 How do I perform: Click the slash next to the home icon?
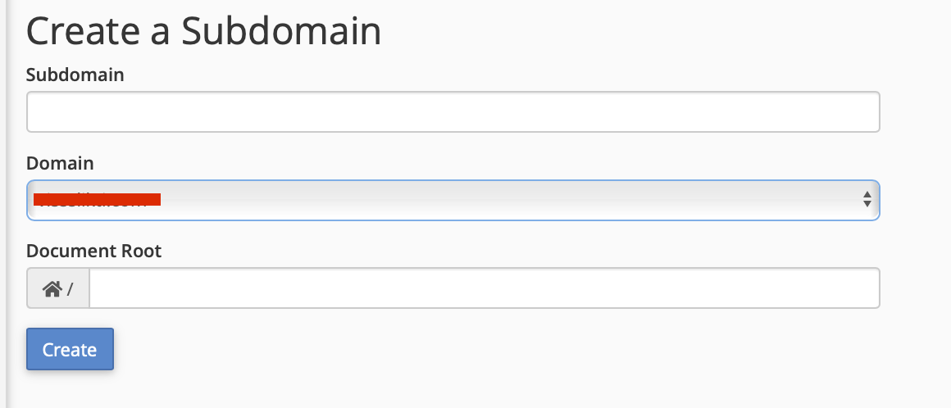click(71, 288)
